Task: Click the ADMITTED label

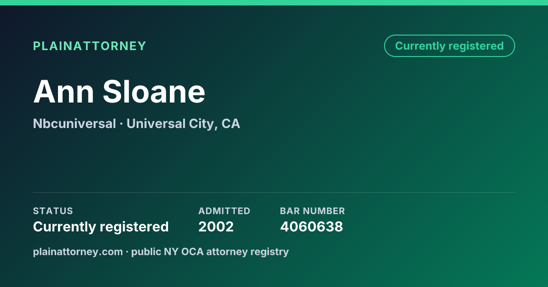Action: coord(224,211)
